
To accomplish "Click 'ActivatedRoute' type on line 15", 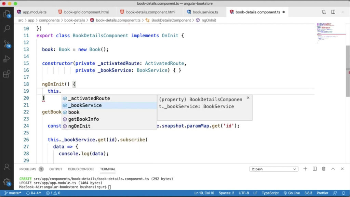I will tap(164, 63).
